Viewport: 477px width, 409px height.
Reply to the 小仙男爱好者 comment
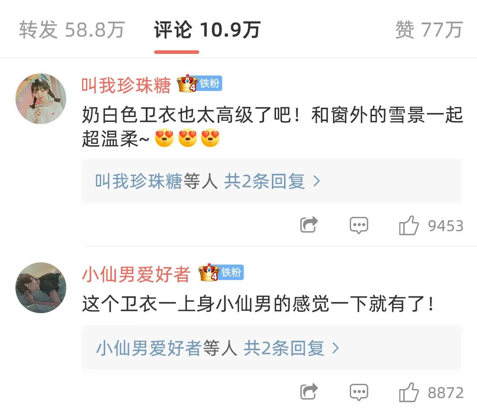tap(359, 392)
